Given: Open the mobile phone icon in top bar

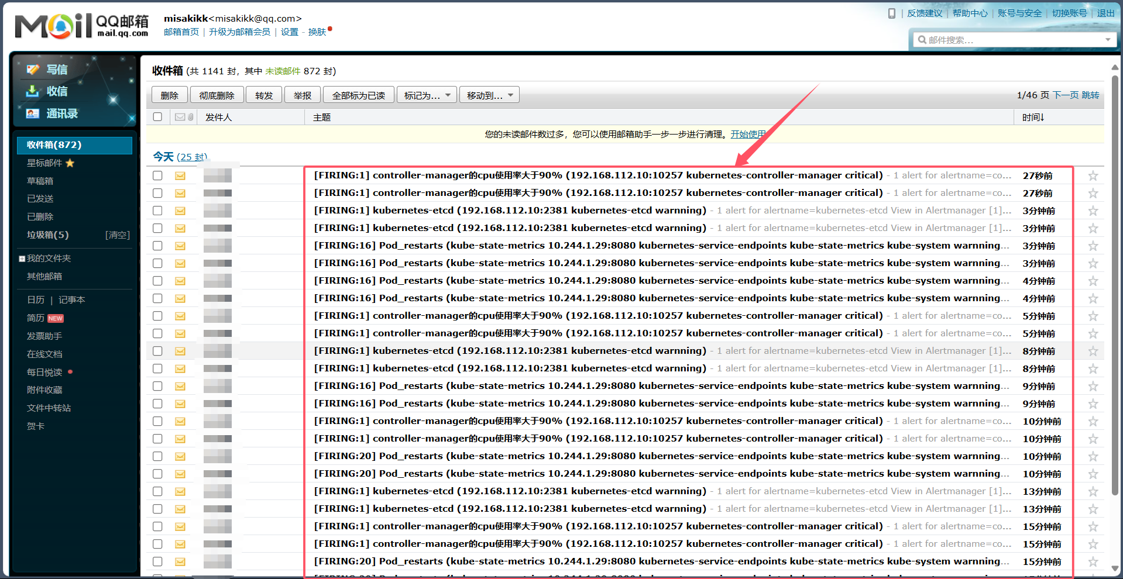Looking at the screenshot, I should pyautogui.click(x=892, y=13).
